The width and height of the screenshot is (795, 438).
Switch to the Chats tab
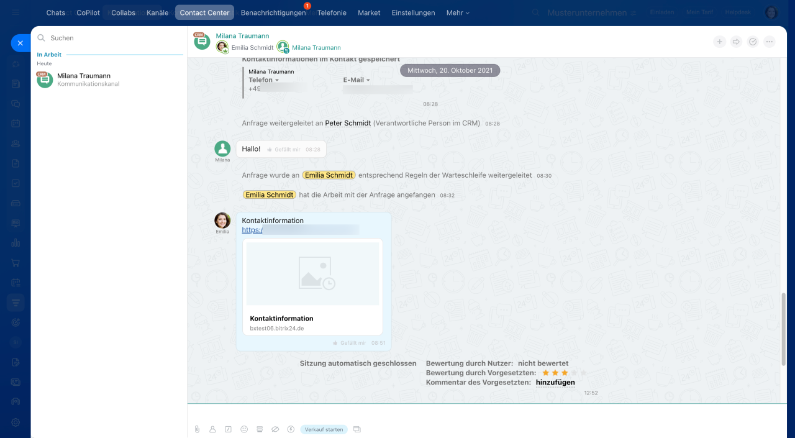click(56, 12)
